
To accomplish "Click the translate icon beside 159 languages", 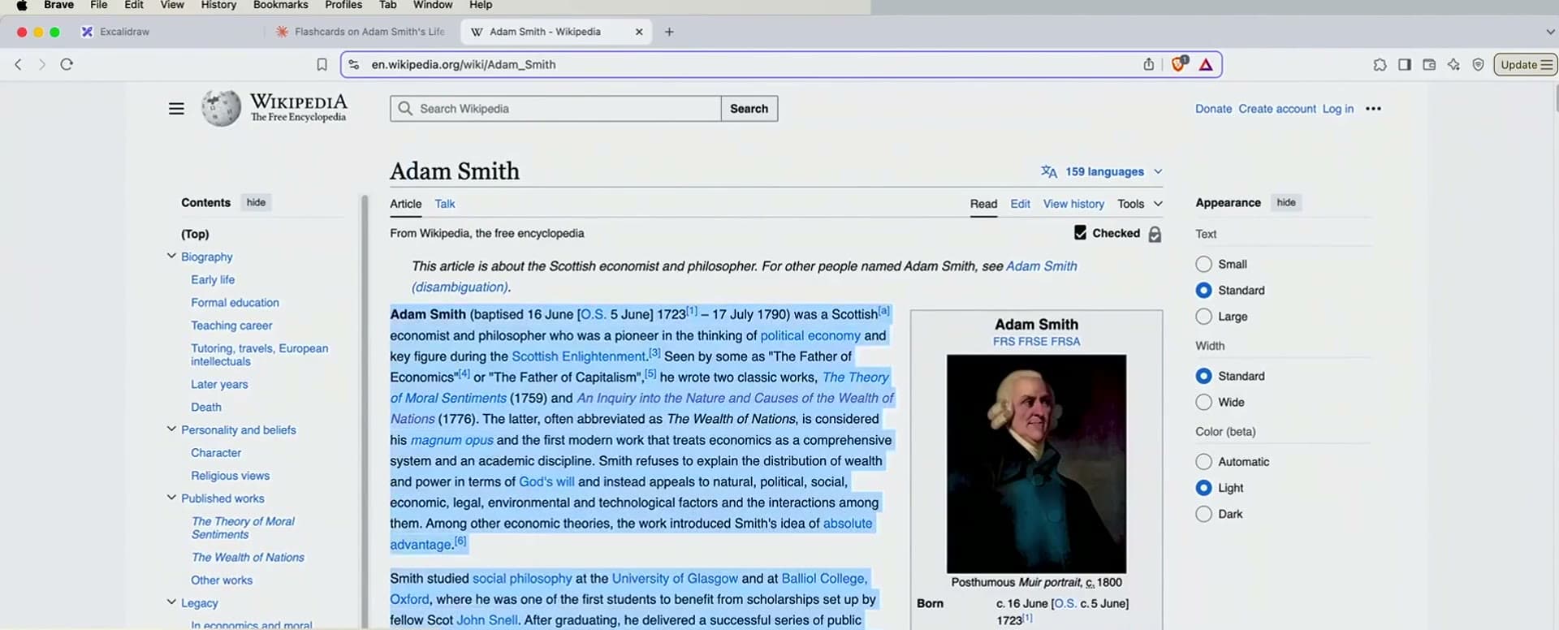I will coord(1049,171).
